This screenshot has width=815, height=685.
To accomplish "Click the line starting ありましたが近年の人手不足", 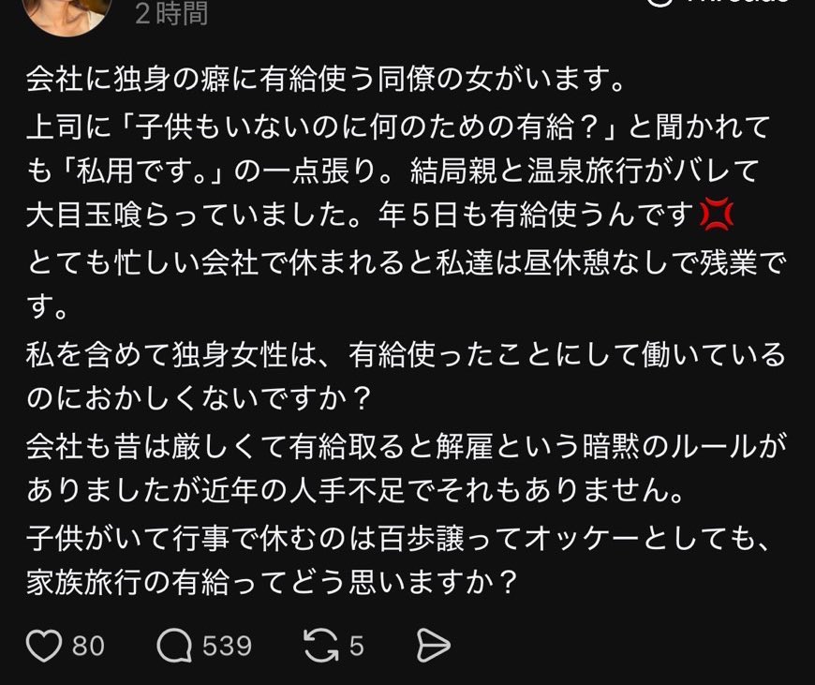I will click(x=354, y=491).
